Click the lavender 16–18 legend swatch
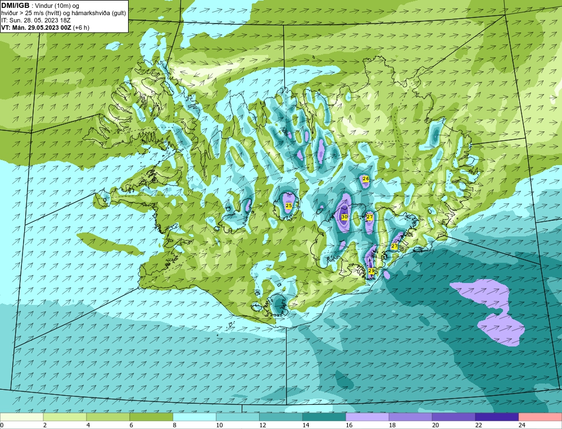 [x=368, y=417]
